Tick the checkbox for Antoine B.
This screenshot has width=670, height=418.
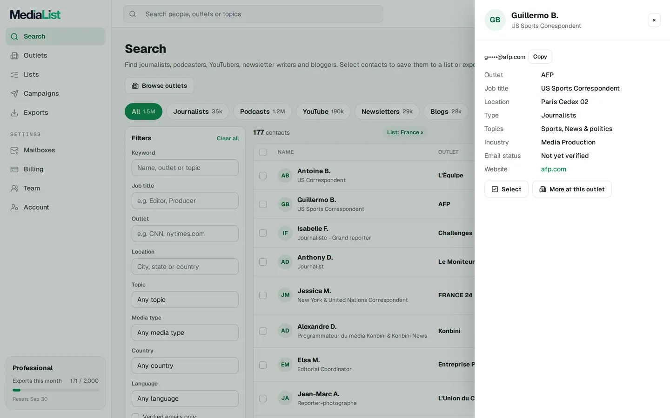click(263, 176)
